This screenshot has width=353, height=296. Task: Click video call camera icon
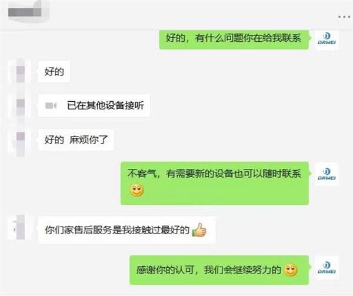(x=51, y=105)
